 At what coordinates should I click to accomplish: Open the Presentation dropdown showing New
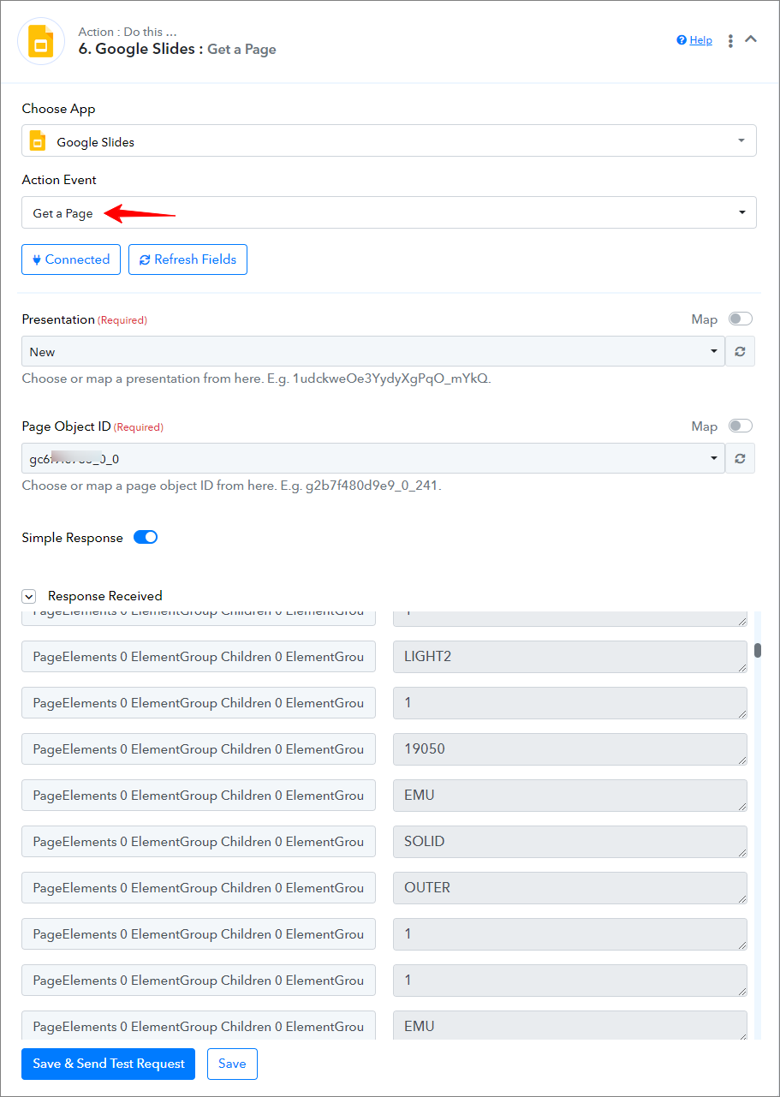coord(373,351)
